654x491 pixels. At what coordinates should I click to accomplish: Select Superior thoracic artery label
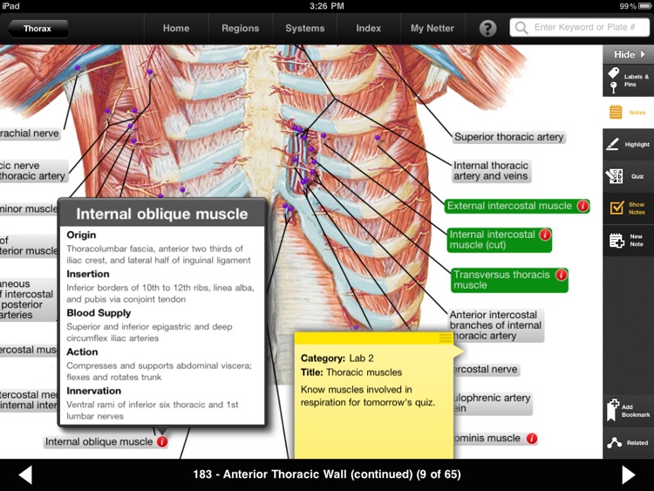tap(509, 137)
